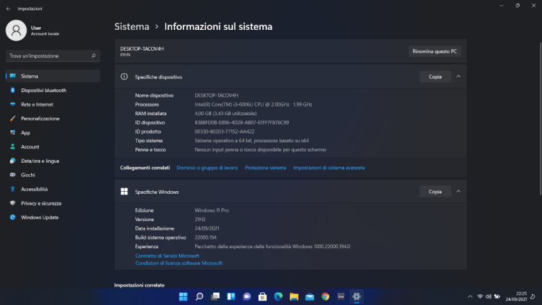Open Condizioni di licenza software Microsoft link
The width and height of the screenshot is (542, 305).
click(179, 263)
